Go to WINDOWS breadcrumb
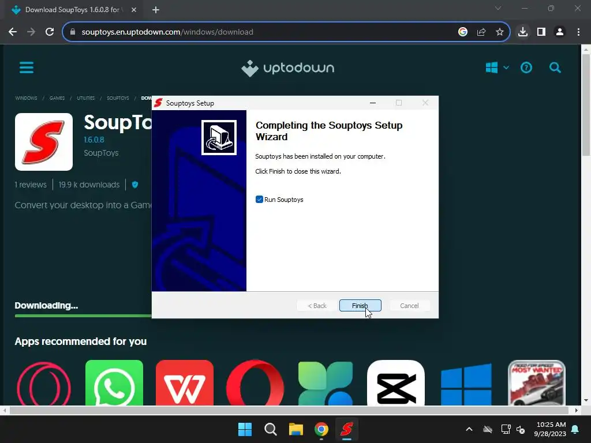 [x=26, y=98]
